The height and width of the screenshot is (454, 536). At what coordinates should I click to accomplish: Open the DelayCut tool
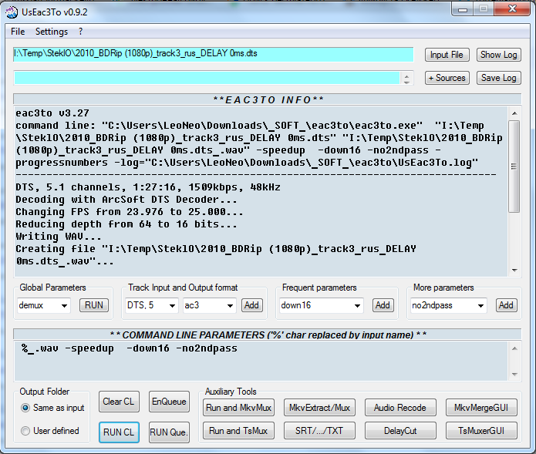(399, 431)
